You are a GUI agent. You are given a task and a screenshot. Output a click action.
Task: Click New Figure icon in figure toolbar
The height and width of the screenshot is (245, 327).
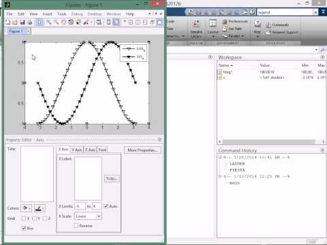(7, 22)
